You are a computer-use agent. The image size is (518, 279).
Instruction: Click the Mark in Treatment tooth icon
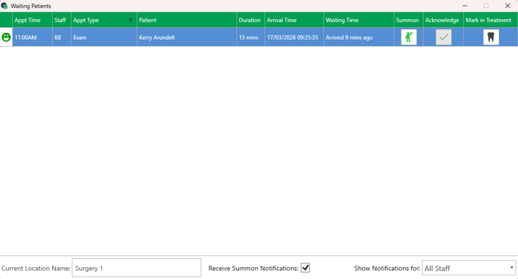tap(491, 37)
